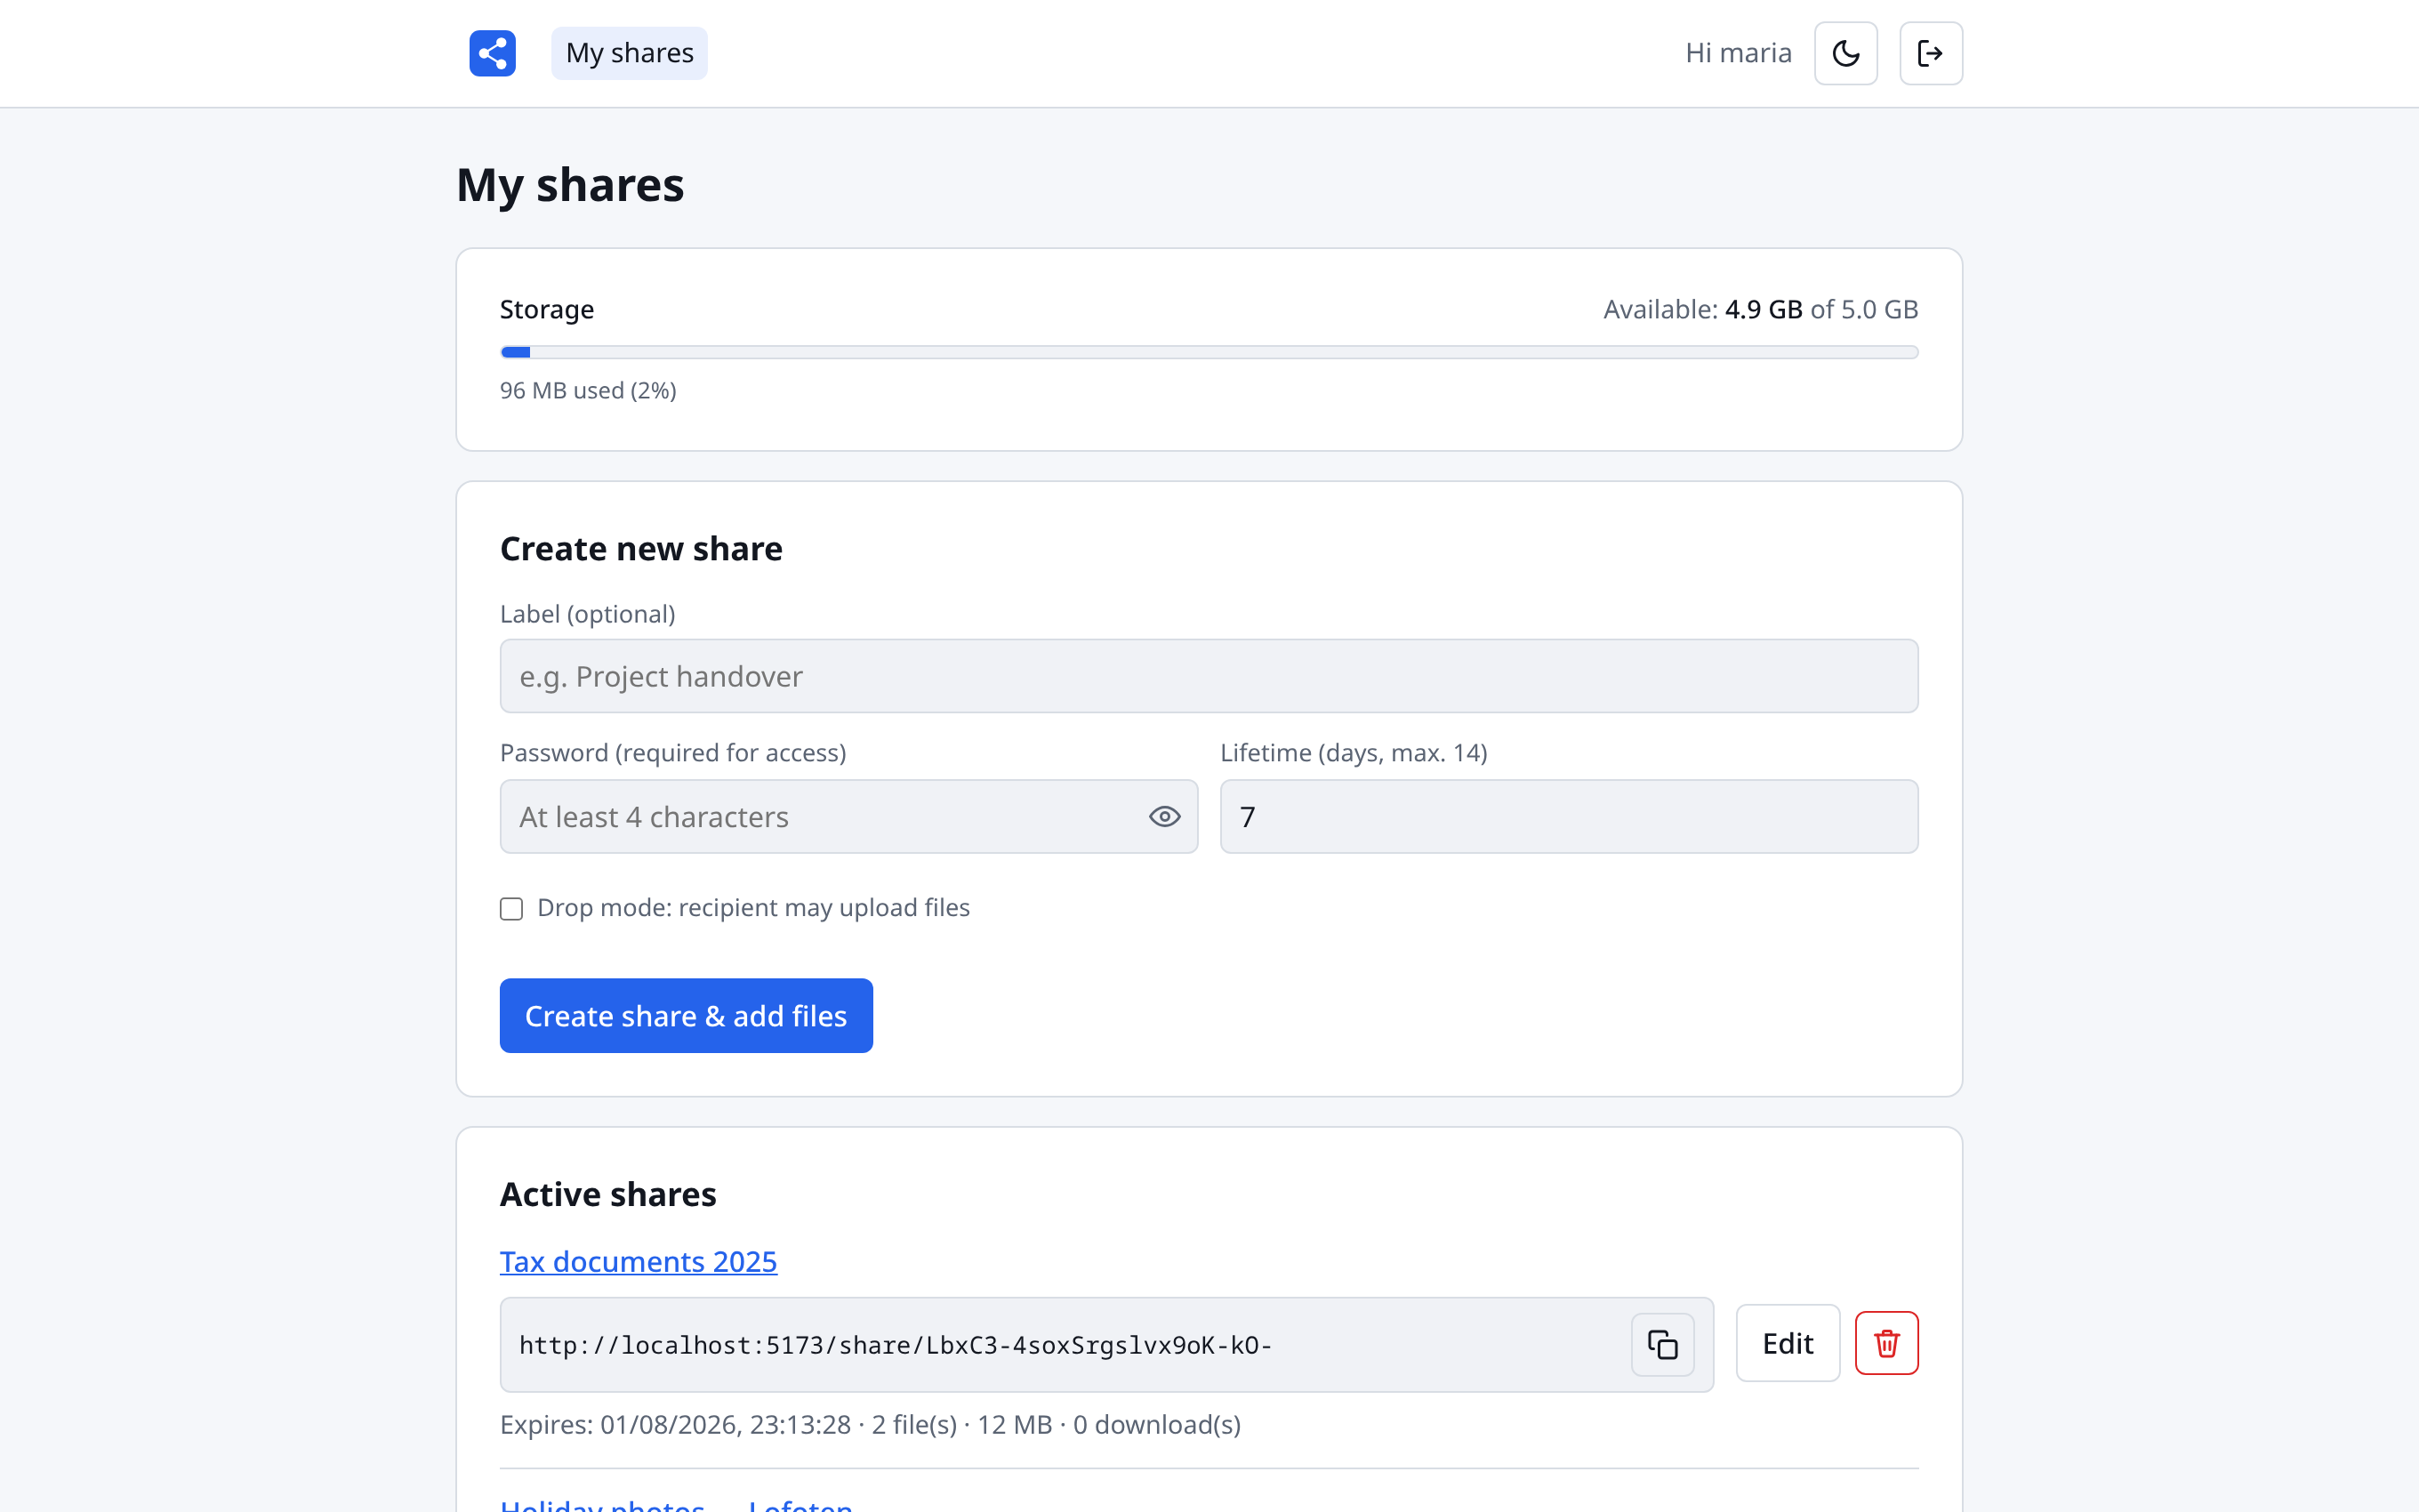Log out using the exit arrow icon
Viewport: 2419px width, 1512px height.
point(1930,53)
